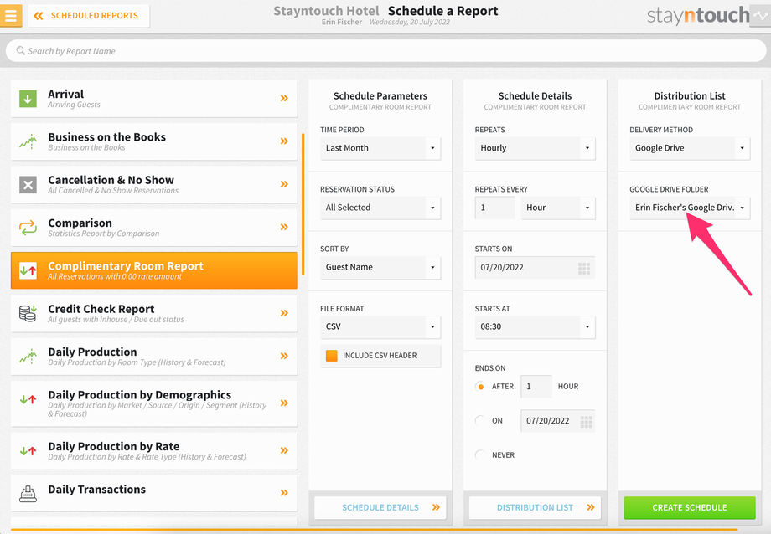The image size is (771, 534).
Task: Open the Reservation Status dropdown
Action: 380,208
